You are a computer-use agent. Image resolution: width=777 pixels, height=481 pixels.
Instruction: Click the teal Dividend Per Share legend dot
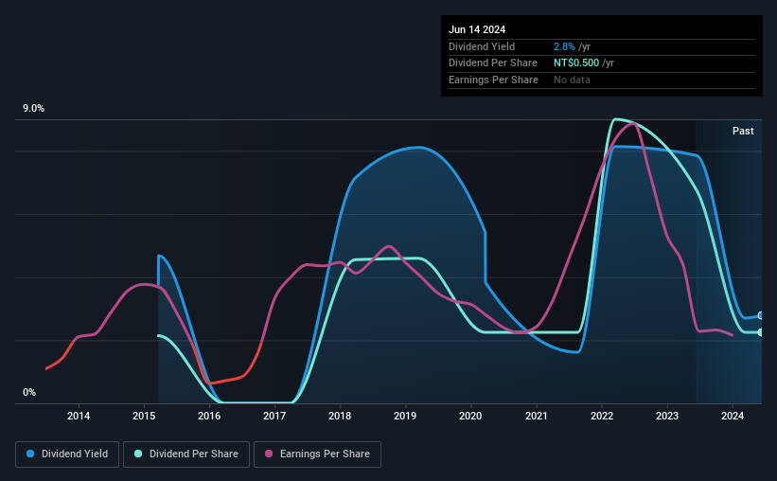(138, 454)
